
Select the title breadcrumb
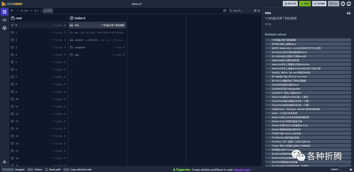tap(48, 11)
